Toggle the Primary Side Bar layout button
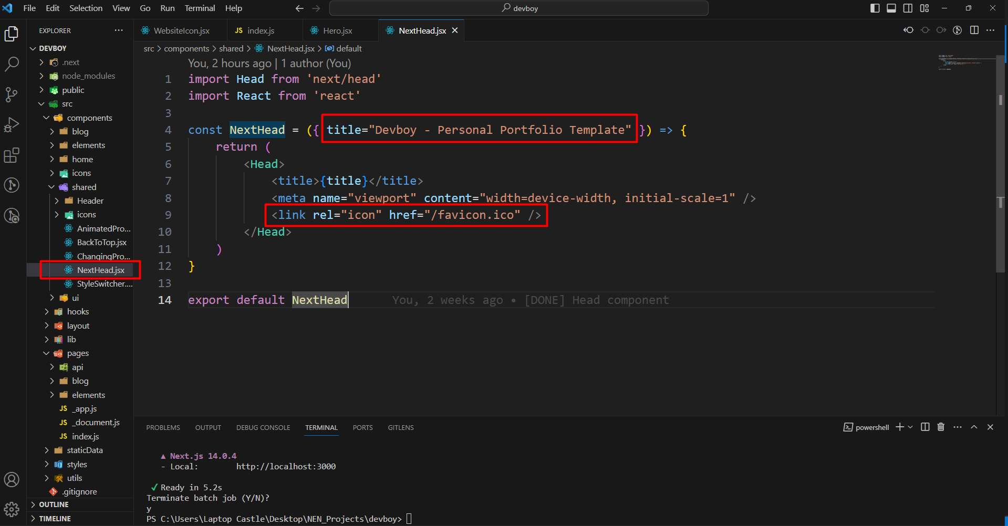 pyautogui.click(x=875, y=8)
